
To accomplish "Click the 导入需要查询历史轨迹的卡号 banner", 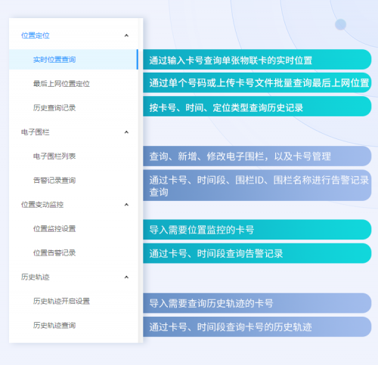I will click(257, 303).
